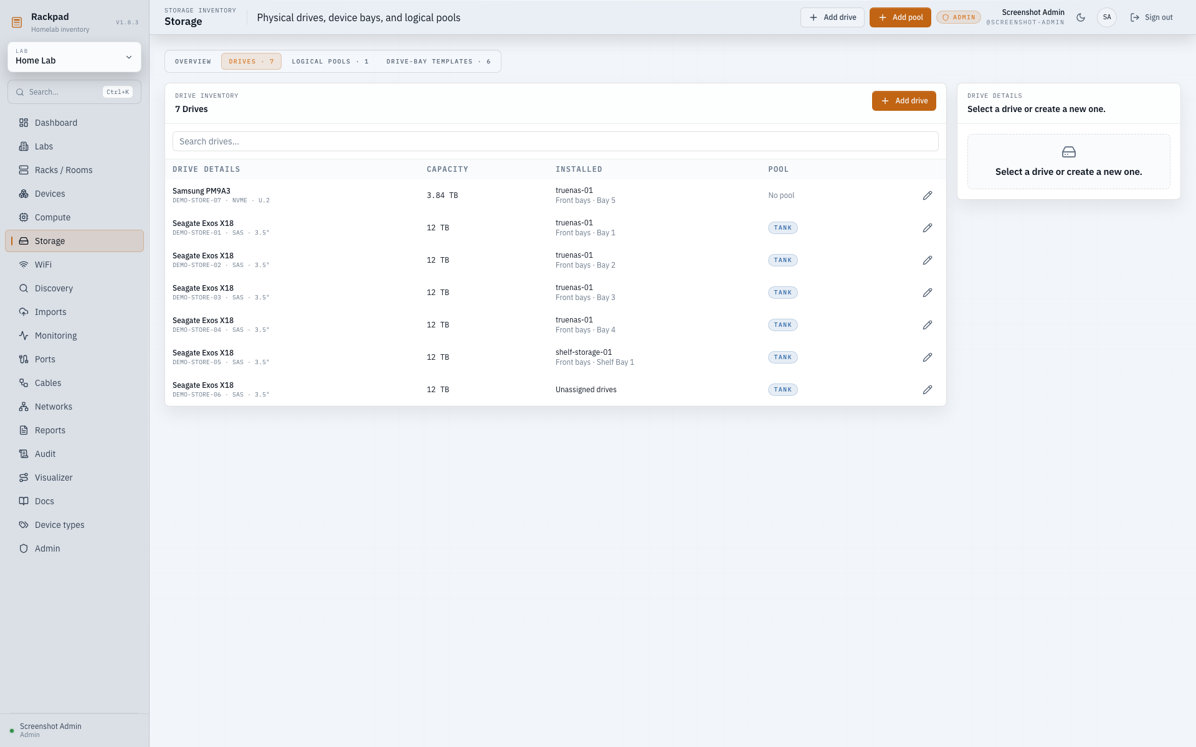Screen dimensions: 1196x747
Task: Open Device types page
Action: (74, 525)
